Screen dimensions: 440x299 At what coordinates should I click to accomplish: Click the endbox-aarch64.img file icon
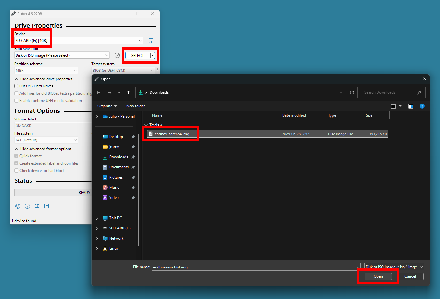151,134
